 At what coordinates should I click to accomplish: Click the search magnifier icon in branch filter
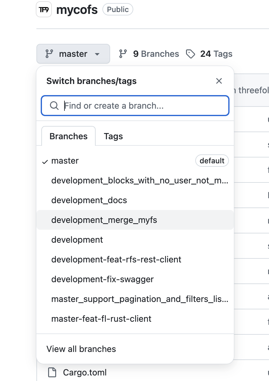[x=54, y=106]
